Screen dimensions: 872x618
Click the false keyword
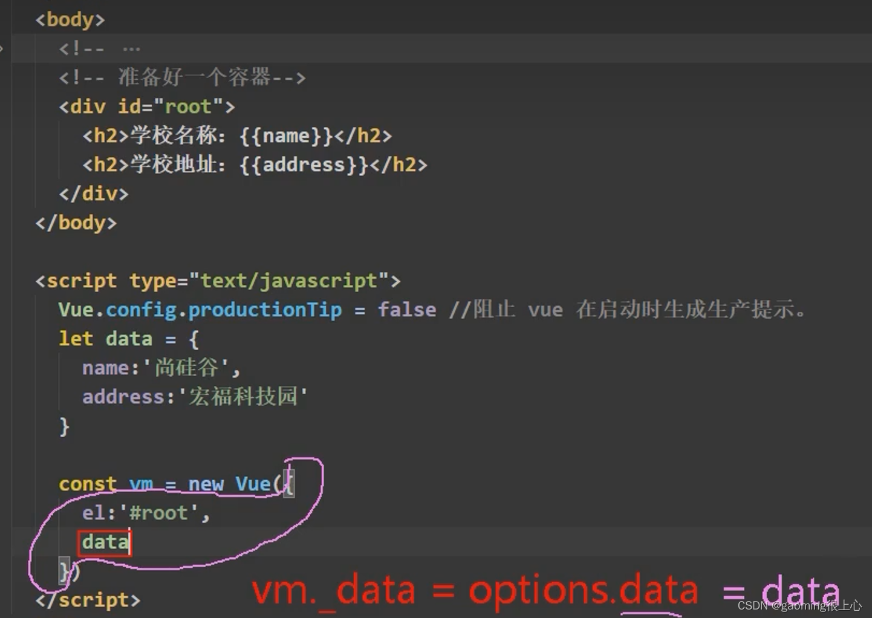point(407,310)
